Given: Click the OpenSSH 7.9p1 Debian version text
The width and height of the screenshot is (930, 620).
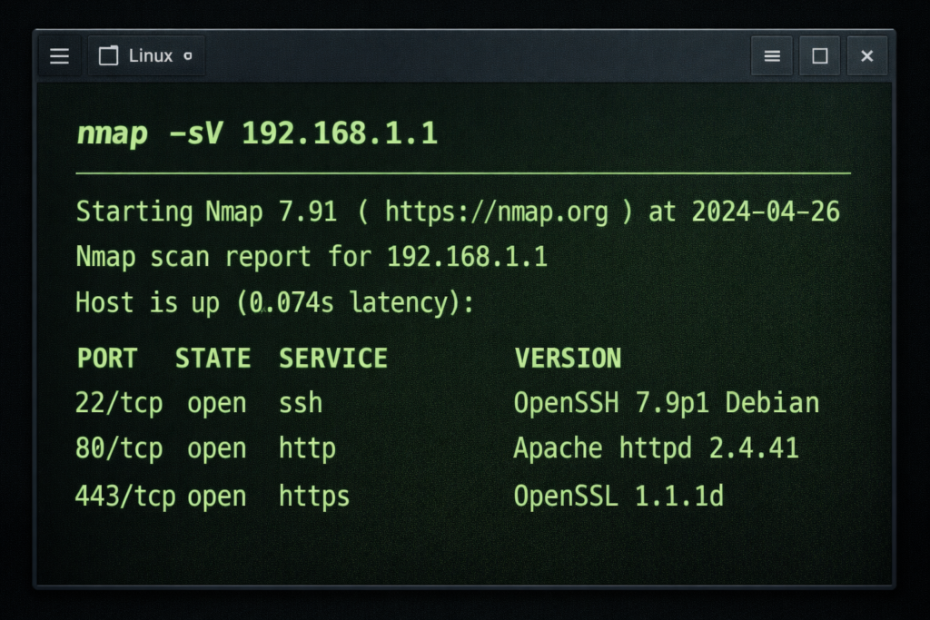Looking at the screenshot, I should pos(668,402).
